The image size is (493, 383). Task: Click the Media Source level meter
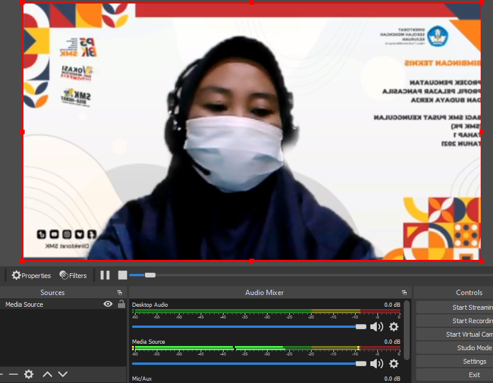pos(266,348)
